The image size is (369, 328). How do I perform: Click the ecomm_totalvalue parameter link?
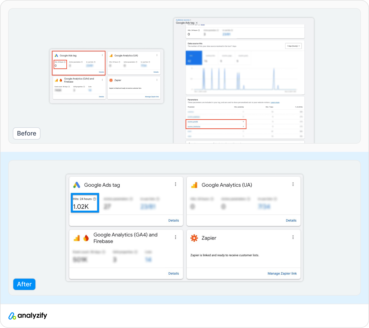(x=194, y=127)
